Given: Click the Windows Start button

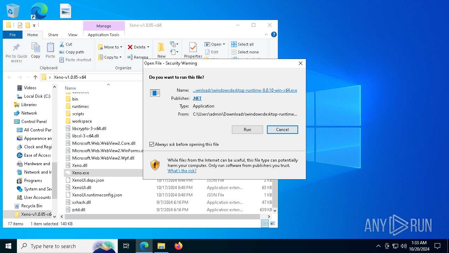Looking at the screenshot, I should 8,246.
